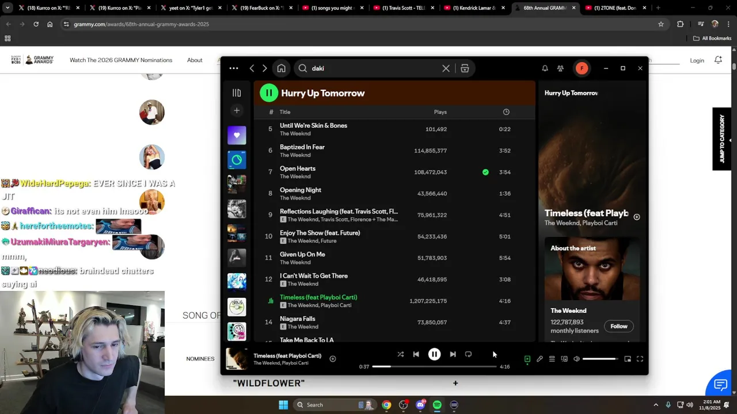The height and width of the screenshot is (414, 737).
Task: Open the playback queue
Action: click(552, 359)
